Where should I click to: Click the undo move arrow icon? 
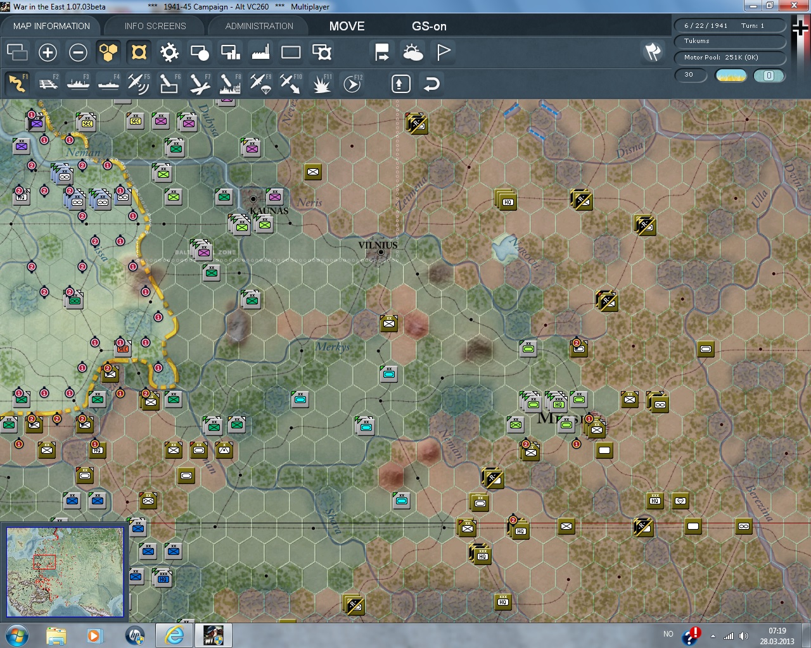pos(431,84)
